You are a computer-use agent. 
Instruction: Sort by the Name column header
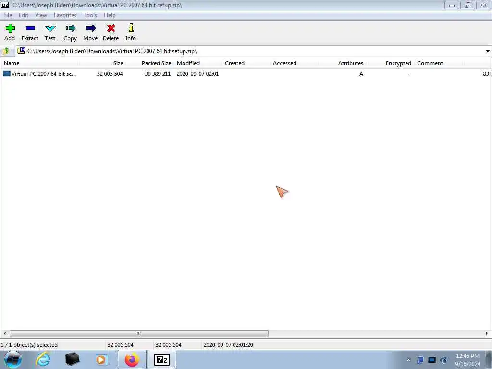39,63
